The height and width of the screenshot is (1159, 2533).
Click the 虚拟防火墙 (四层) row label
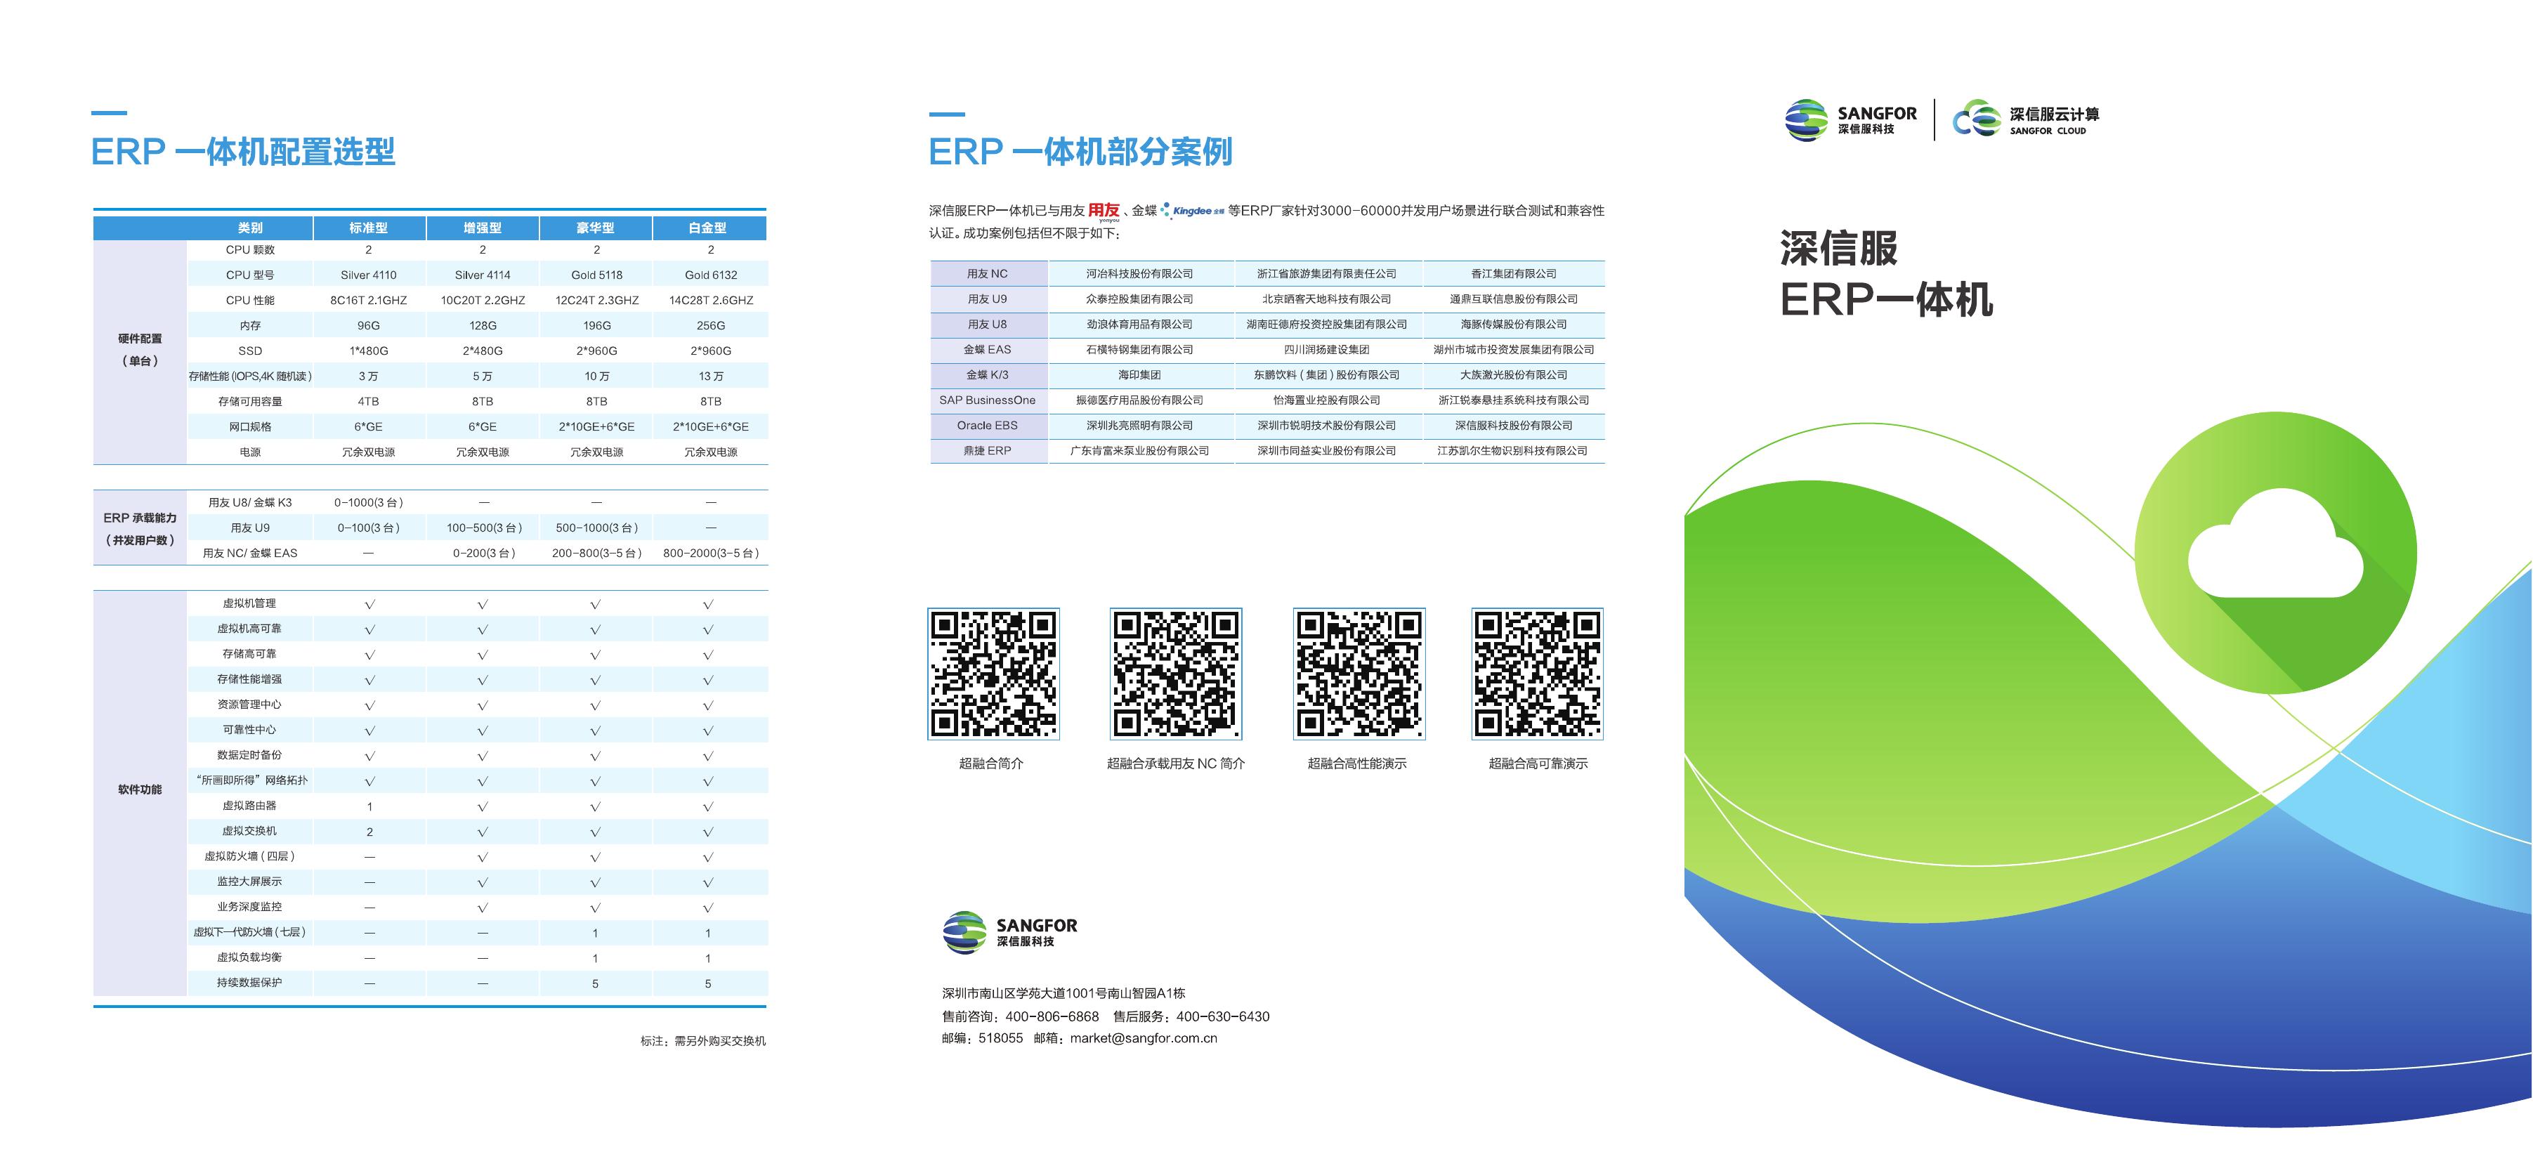click(250, 856)
